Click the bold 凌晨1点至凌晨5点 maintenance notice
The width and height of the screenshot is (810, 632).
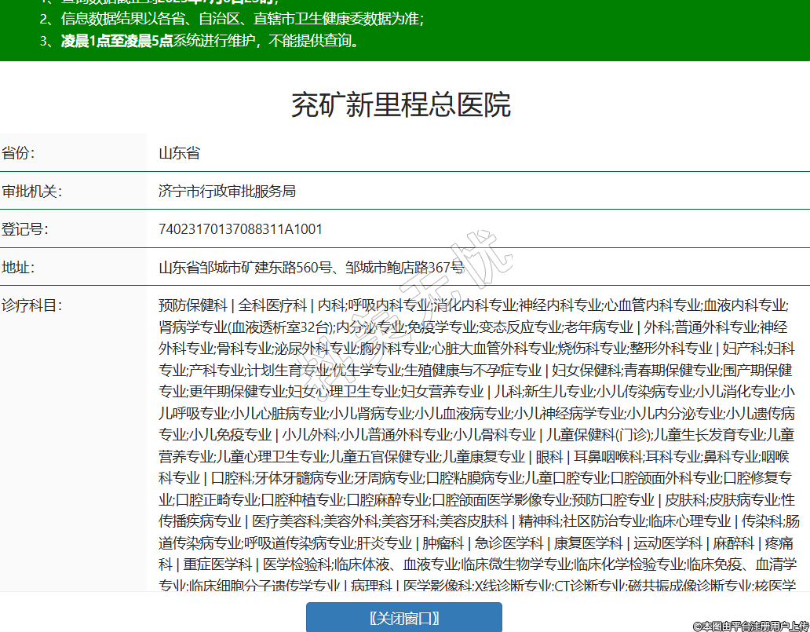(x=116, y=41)
